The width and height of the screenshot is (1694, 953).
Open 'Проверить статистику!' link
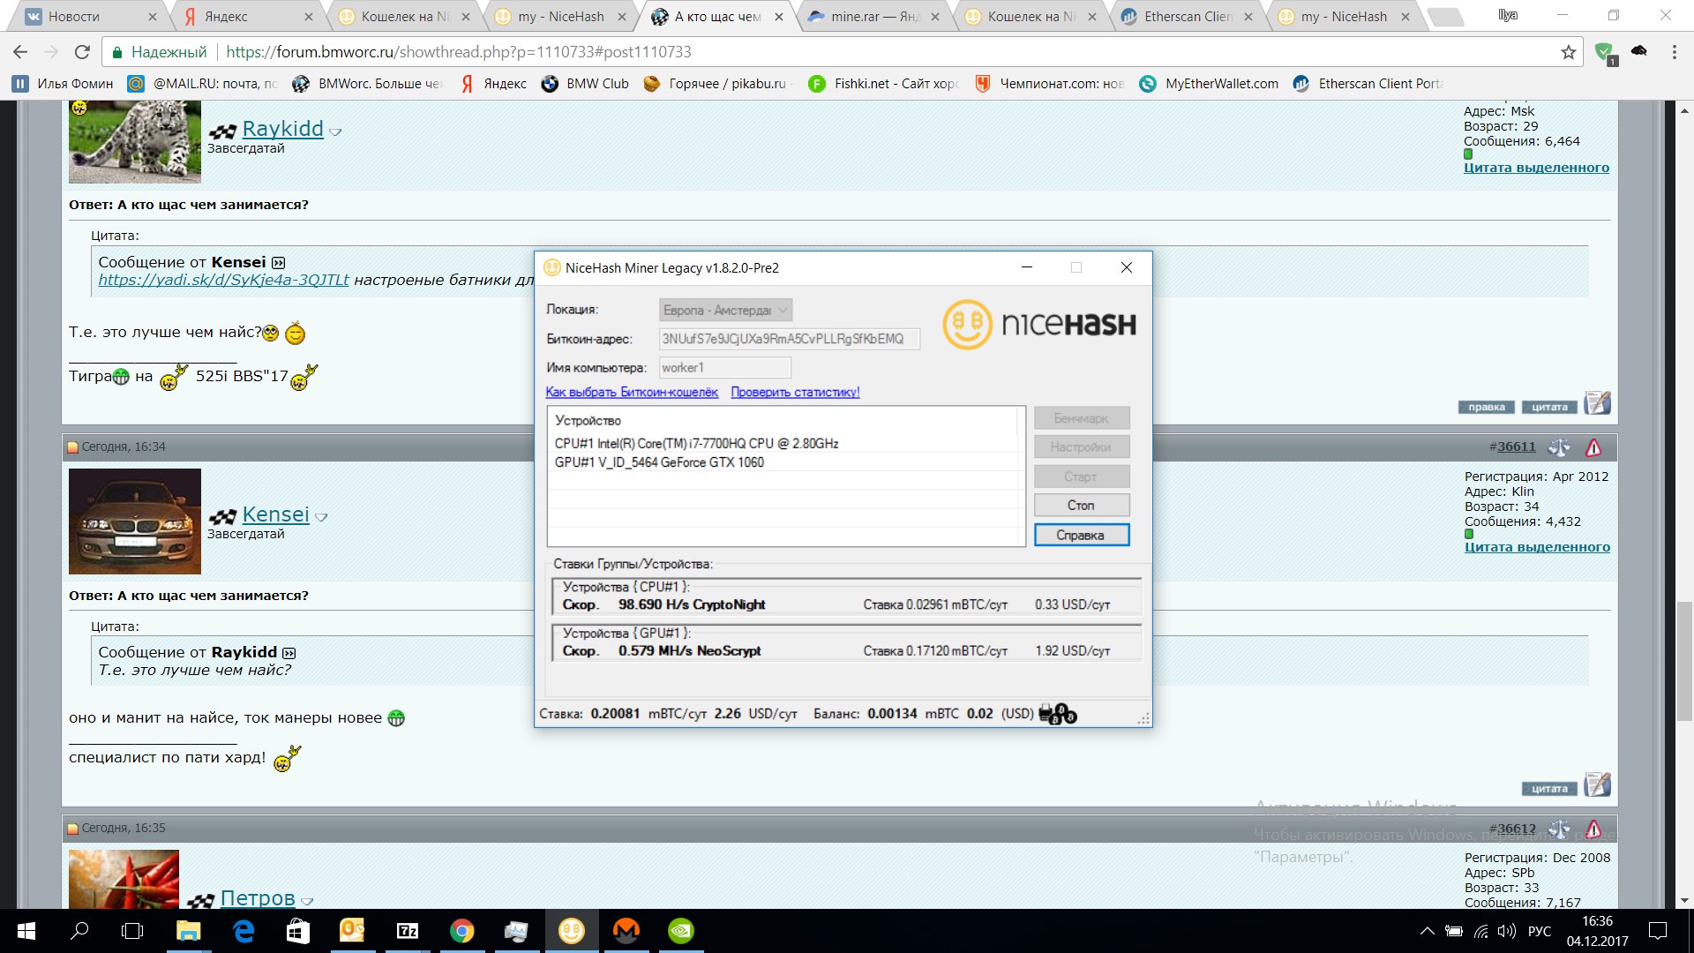coord(795,392)
